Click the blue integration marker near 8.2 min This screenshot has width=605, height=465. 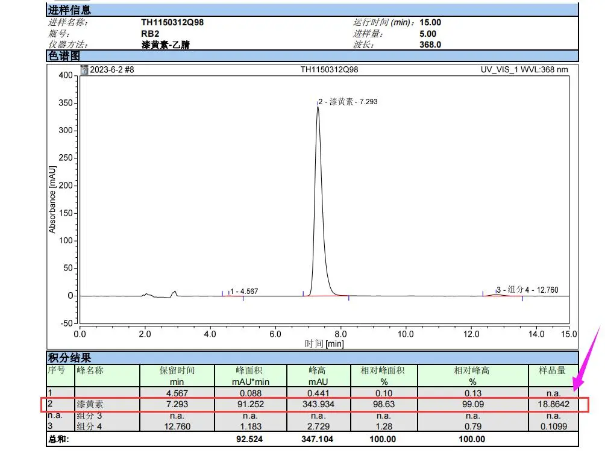349,298
